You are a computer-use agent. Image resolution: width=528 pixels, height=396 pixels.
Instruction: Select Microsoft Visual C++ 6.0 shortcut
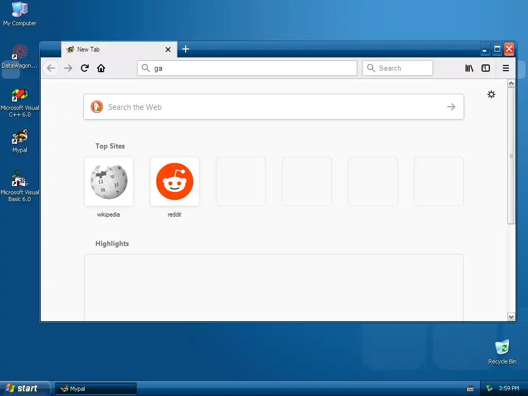point(20,103)
